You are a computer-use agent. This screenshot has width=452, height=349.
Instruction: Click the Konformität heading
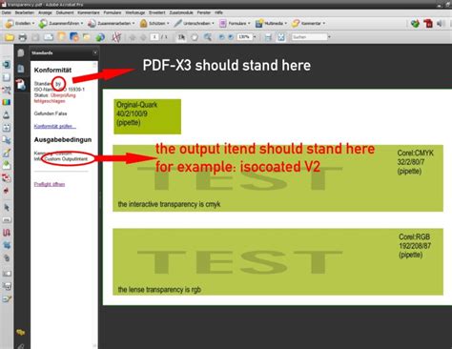52,71
